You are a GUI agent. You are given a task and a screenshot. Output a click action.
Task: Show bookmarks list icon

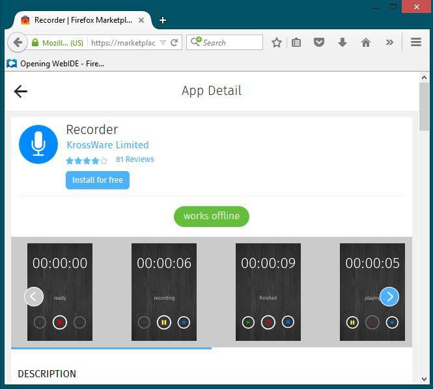point(296,42)
